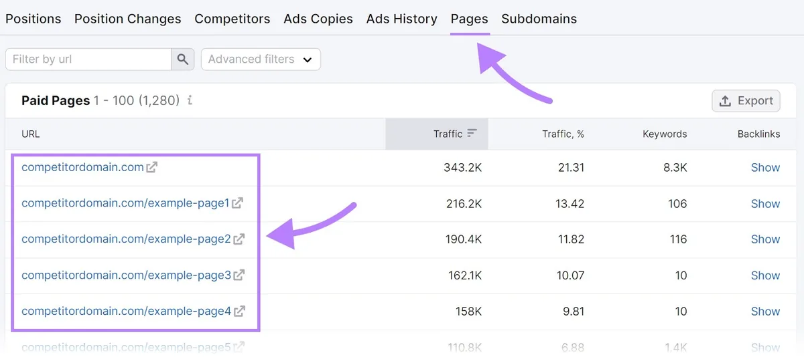
Task: Click the 9.81 traffic percent cell
Action: (574, 311)
